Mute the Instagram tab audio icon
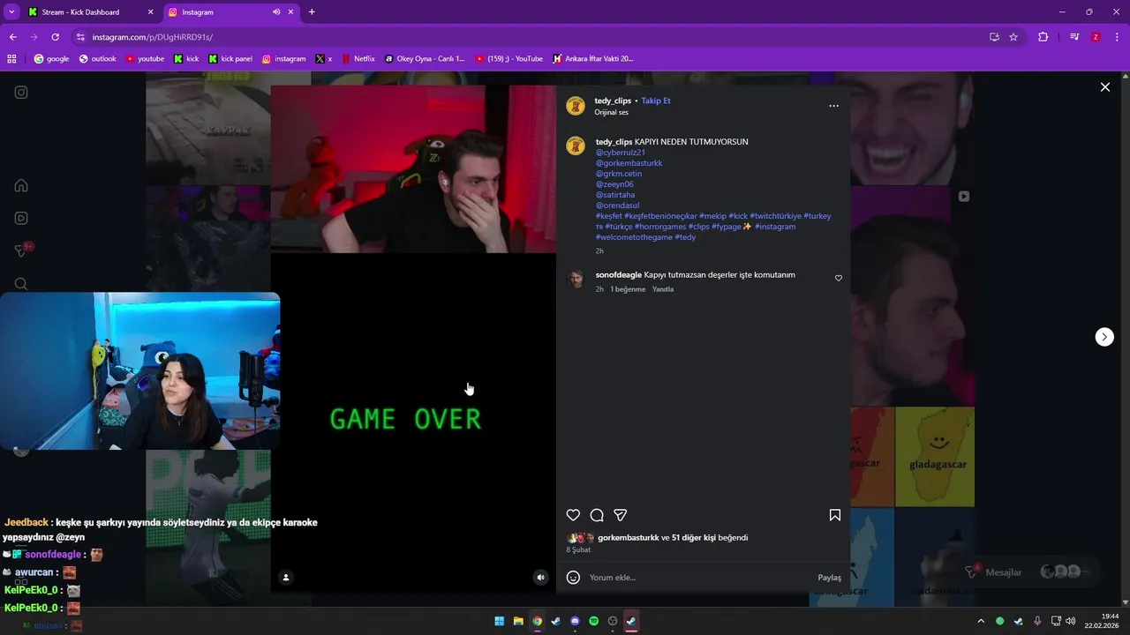This screenshot has width=1130, height=635. point(276,12)
